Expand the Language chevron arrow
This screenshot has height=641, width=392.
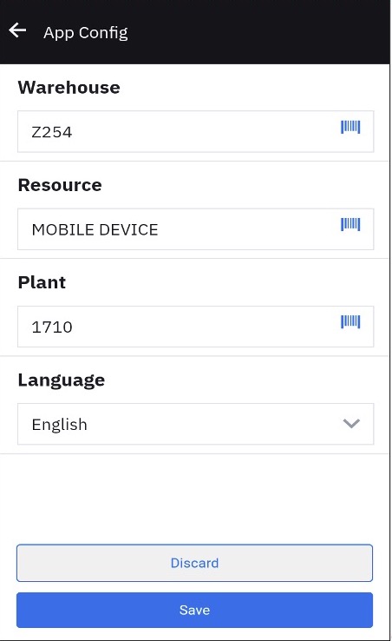click(x=351, y=424)
